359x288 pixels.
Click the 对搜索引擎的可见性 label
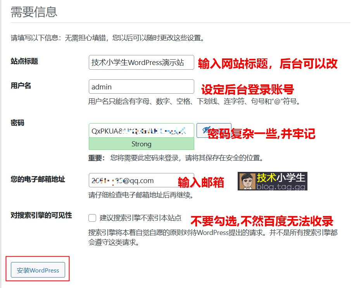coord(41,215)
